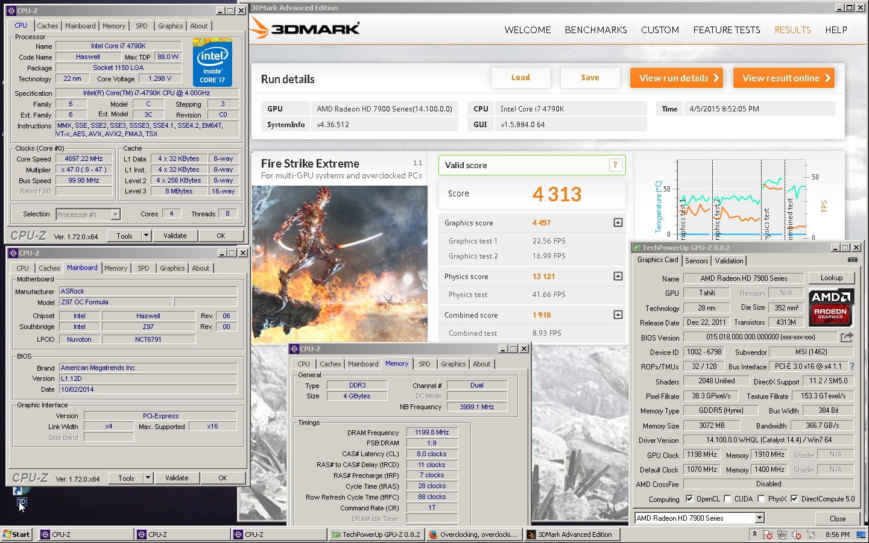Open Action Center flag in system tray
869x543 pixels.
point(768,535)
